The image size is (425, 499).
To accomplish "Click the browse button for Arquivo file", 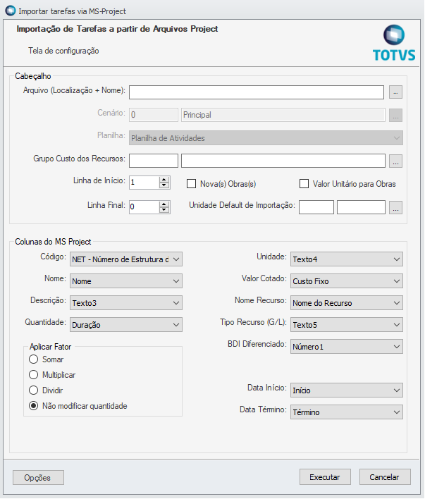I will tap(395, 92).
